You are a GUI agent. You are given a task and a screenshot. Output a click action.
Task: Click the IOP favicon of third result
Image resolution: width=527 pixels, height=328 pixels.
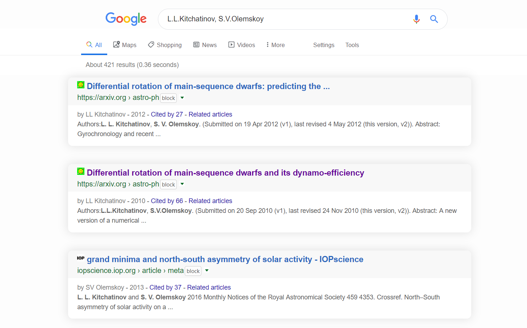81,258
